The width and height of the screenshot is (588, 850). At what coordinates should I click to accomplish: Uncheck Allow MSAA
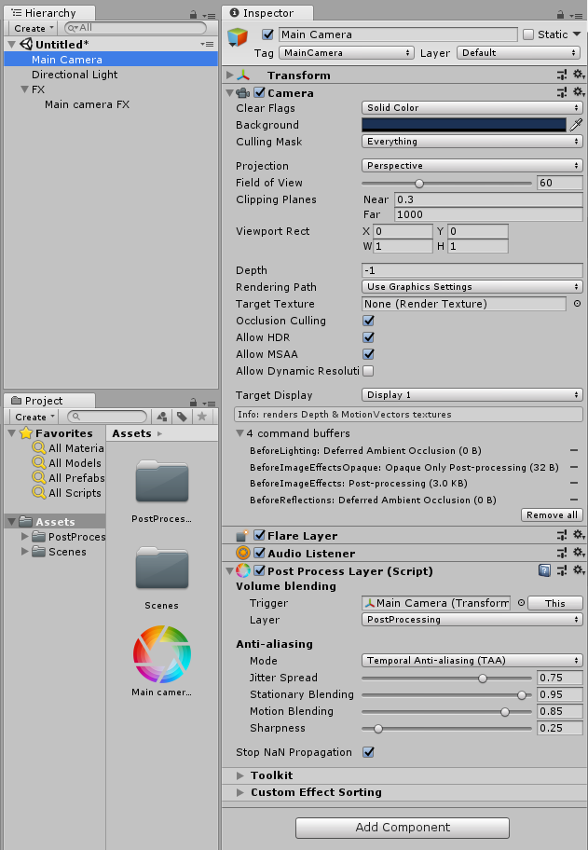point(368,354)
